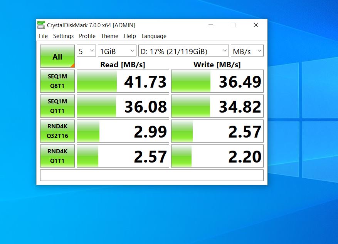Screen dimensions: 338x244
Task: Click the 2.99 random read result
Action: [123, 131]
